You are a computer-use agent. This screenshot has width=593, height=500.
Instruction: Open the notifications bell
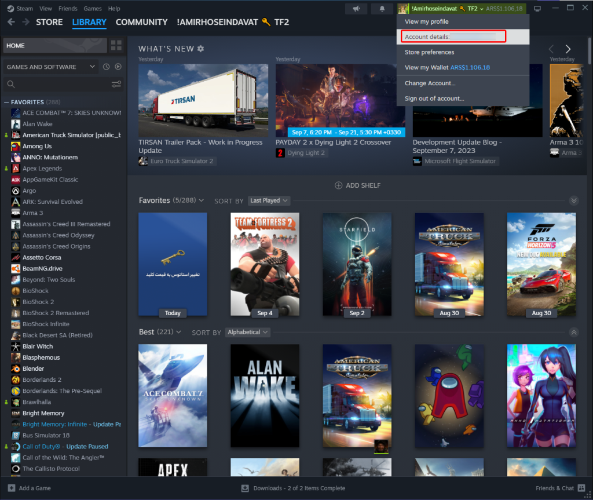tap(382, 9)
